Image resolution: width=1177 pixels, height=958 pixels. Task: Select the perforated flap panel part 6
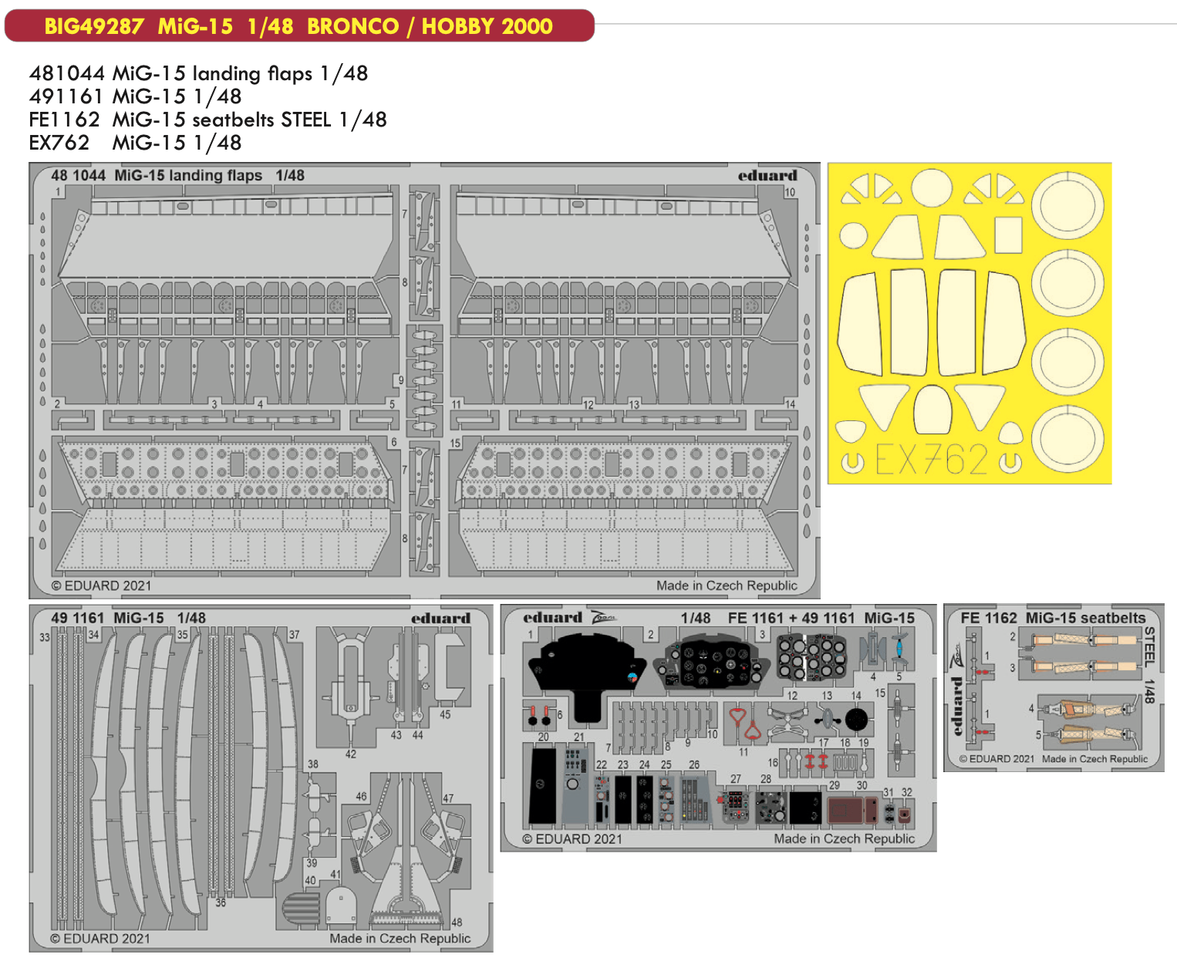[x=224, y=471]
